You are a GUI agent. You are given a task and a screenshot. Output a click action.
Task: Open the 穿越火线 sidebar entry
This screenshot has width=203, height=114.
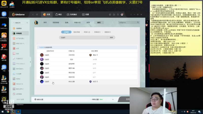tap(20, 43)
